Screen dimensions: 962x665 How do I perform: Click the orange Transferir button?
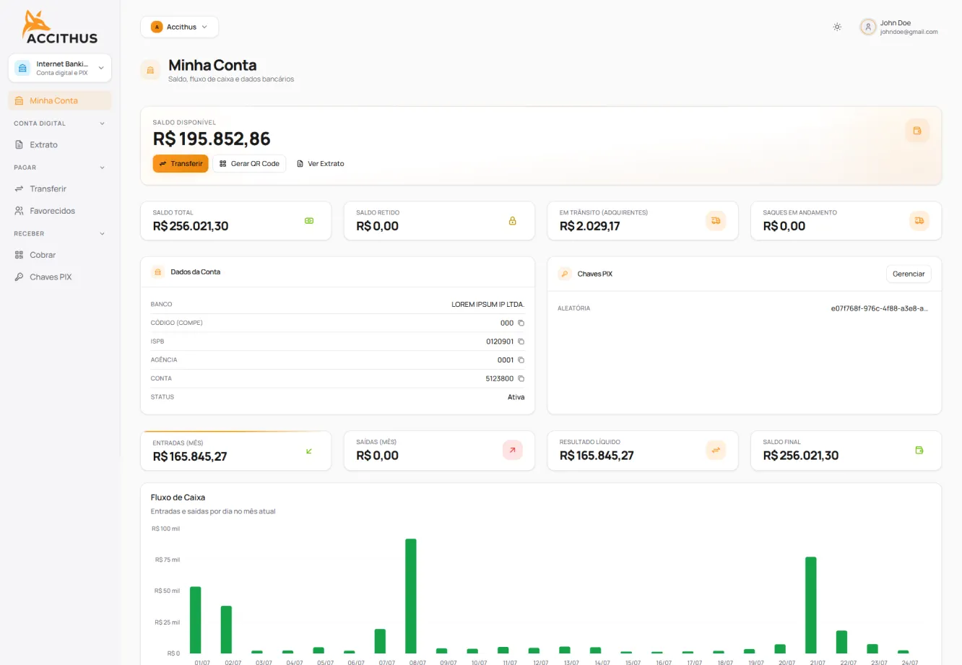click(x=181, y=164)
